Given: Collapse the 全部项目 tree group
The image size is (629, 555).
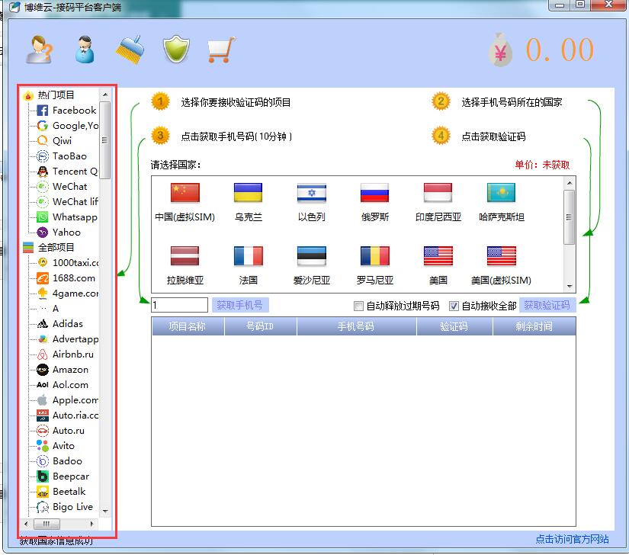Looking at the screenshot, I should click(49, 248).
